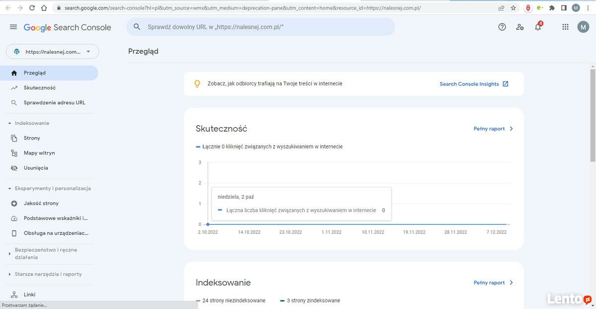Screen dimensions: 596x309
Task: Open Mapy witryn in the sidebar
Action: [x=39, y=153]
